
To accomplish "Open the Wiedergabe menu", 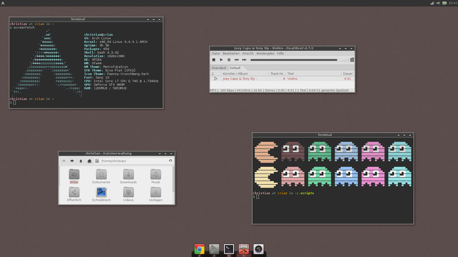I will point(265,54).
